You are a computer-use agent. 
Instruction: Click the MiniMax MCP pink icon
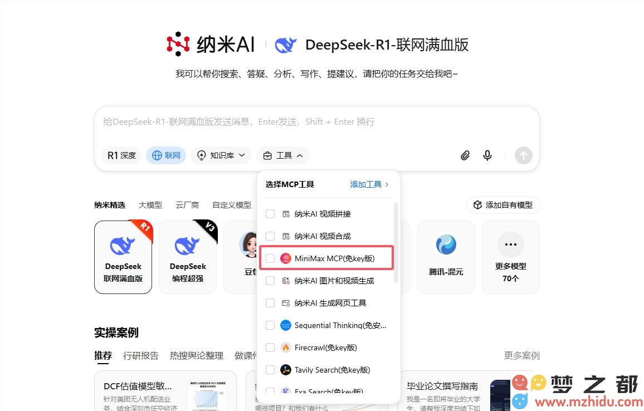pos(285,258)
